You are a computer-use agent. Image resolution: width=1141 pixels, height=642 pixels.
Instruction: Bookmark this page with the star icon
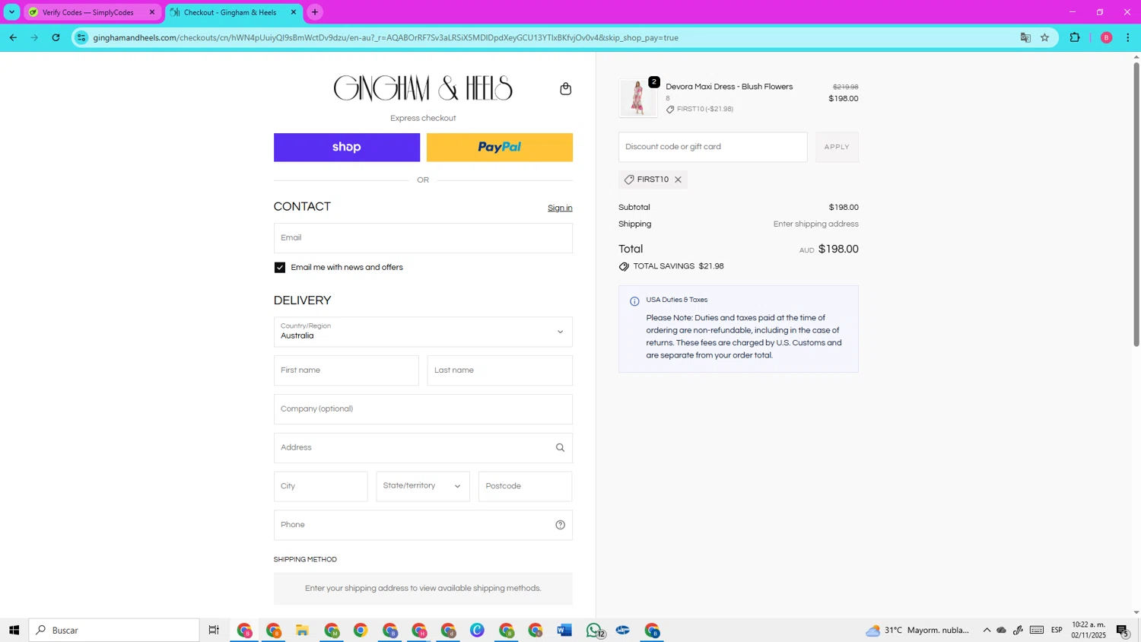(x=1045, y=37)
